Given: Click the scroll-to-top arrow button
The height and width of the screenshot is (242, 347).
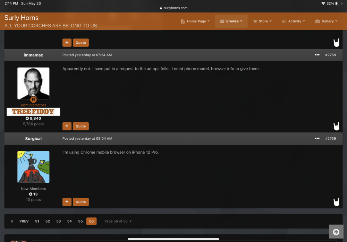Looking at the screenshot, I should tap(336, 232).
